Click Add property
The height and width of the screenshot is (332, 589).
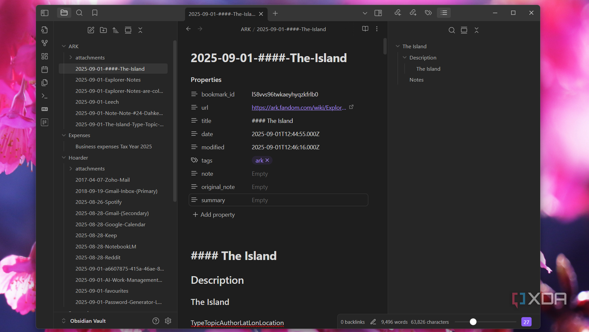[x=213, y=214]
